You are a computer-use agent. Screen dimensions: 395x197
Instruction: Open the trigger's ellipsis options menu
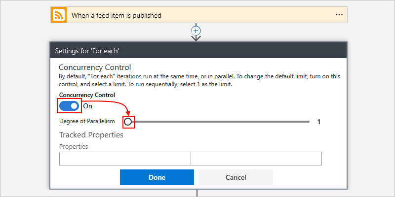coord(339,15)
